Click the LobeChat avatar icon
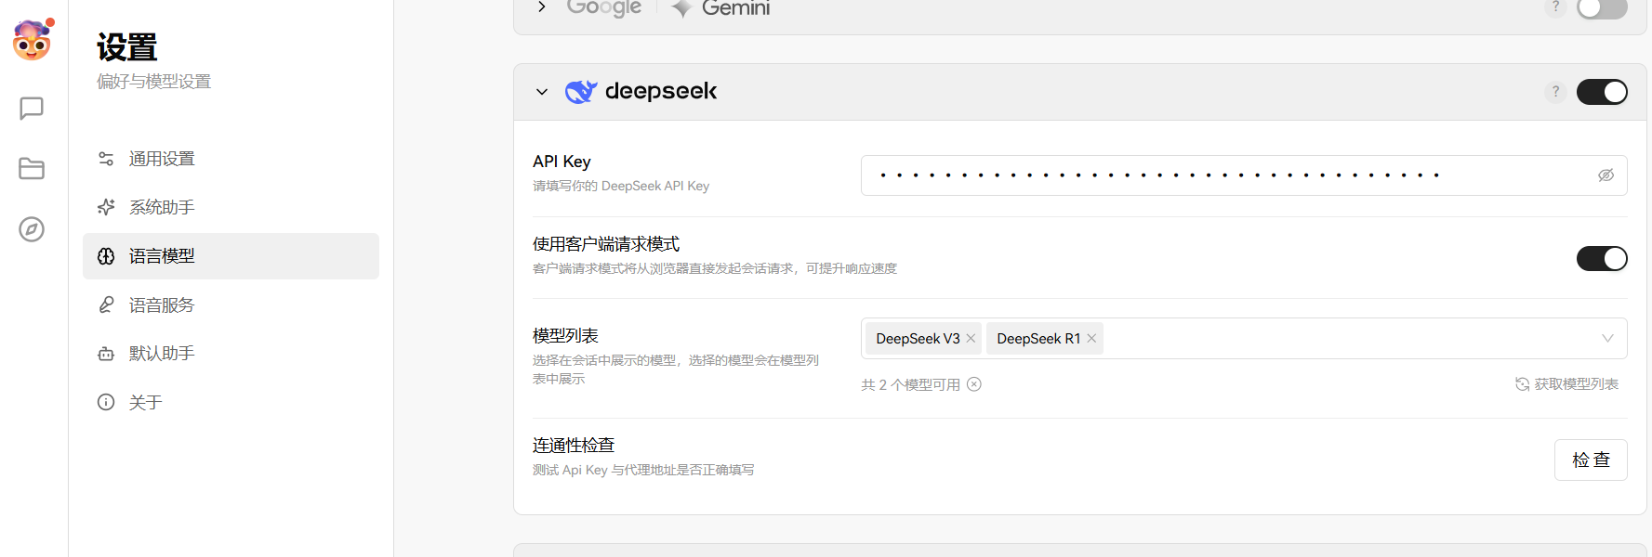1652x557 pixels. [32, 40]
